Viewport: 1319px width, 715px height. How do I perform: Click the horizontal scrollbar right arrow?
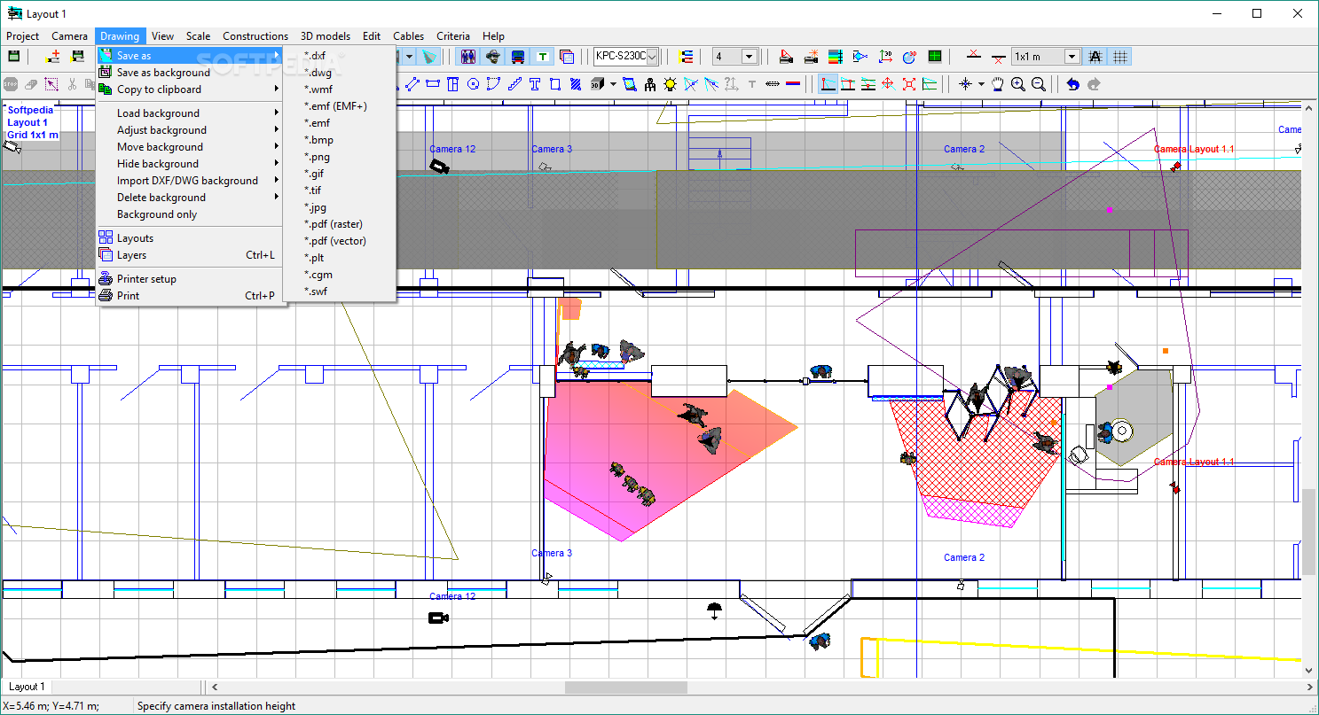(x=1309, y=688)
